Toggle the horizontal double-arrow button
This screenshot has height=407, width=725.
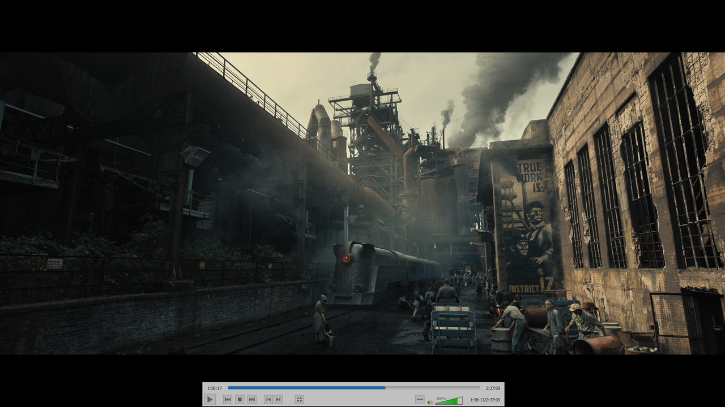click(420, 400)
